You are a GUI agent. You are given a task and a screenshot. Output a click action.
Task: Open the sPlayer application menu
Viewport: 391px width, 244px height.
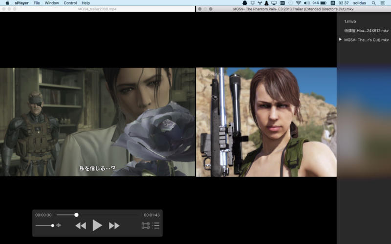click(x=22, y=3)
